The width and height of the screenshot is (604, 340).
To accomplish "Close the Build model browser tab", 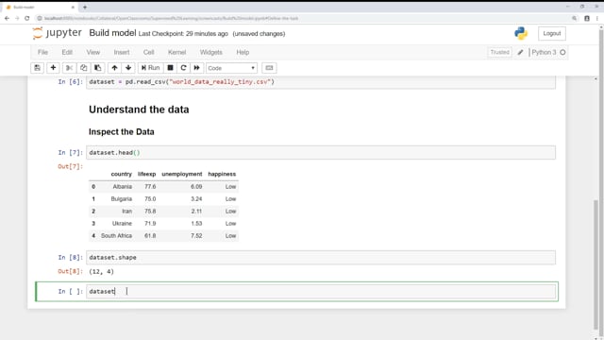I will click(x=73, y=7).
